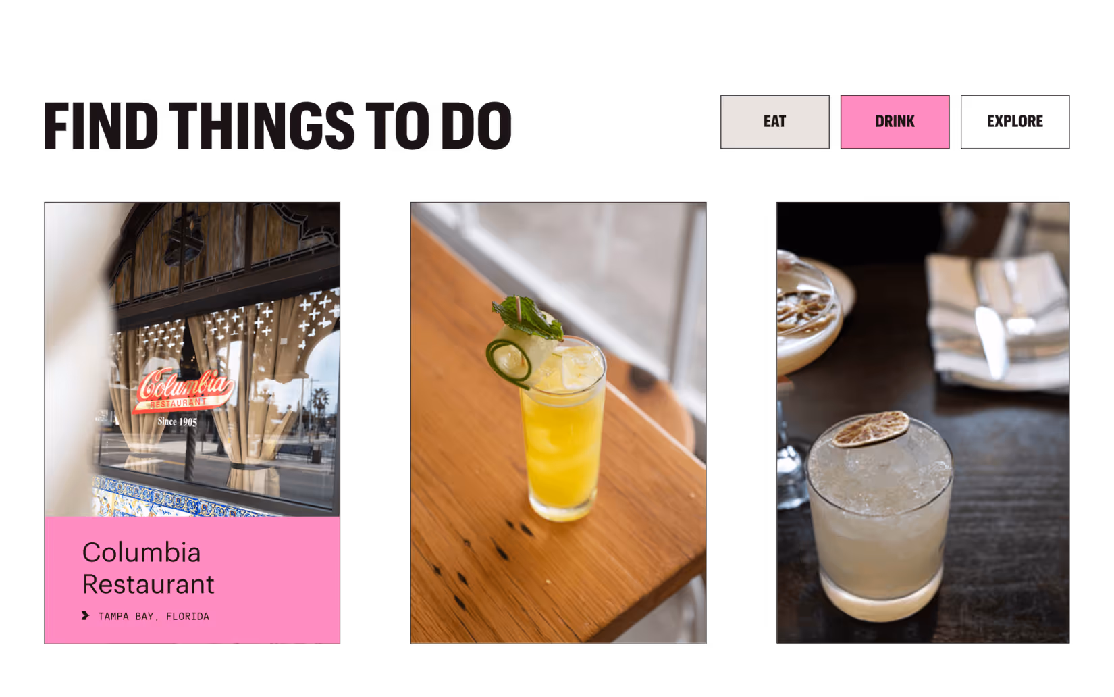Open the iced cocktail card on dark table
This screenshot has width=1114, height=697.
point(923,423)
